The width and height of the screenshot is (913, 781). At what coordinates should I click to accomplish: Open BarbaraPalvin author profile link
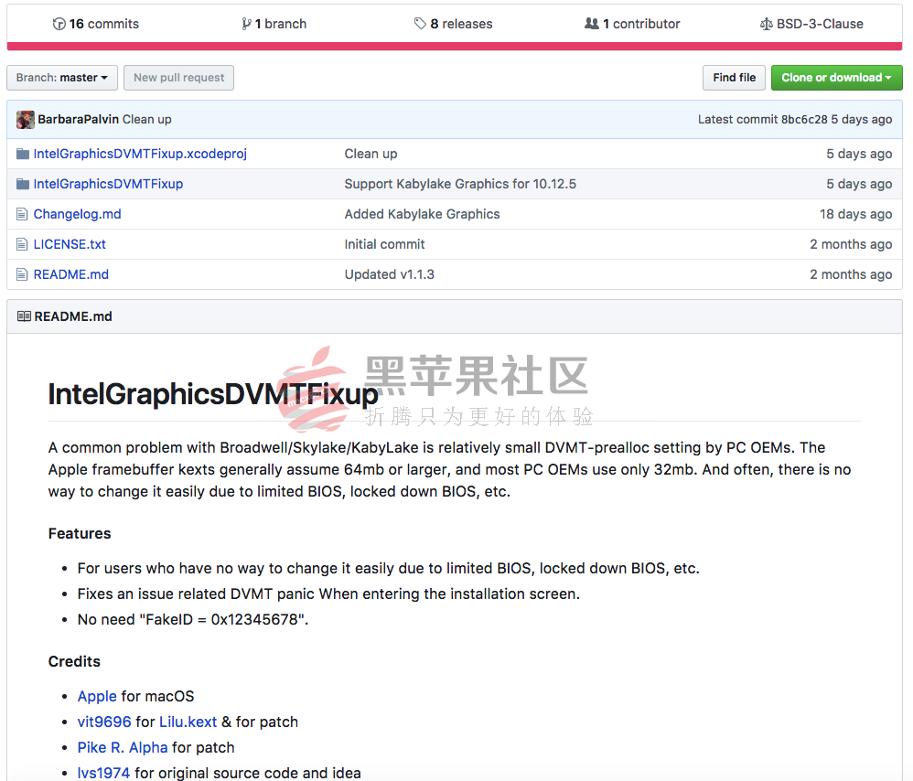pyautogui.click(x=78, y=119)
